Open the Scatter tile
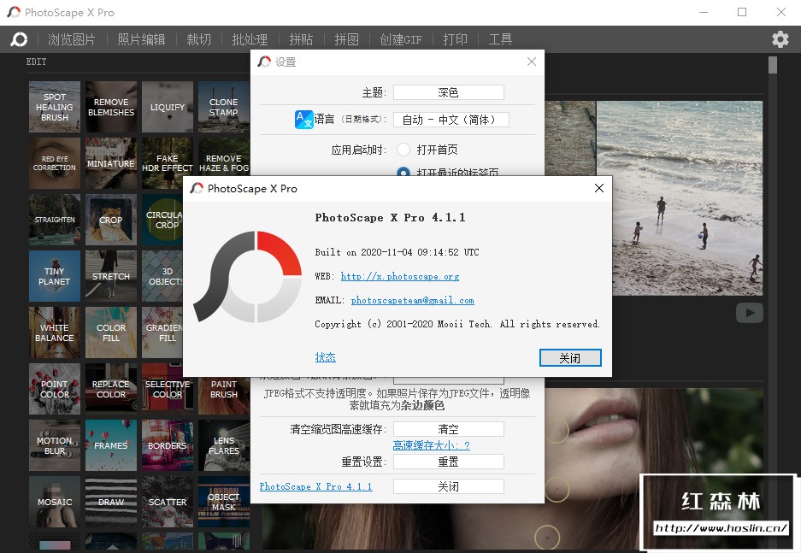Viewport: 801px width, 553px height. click(168, 502)
